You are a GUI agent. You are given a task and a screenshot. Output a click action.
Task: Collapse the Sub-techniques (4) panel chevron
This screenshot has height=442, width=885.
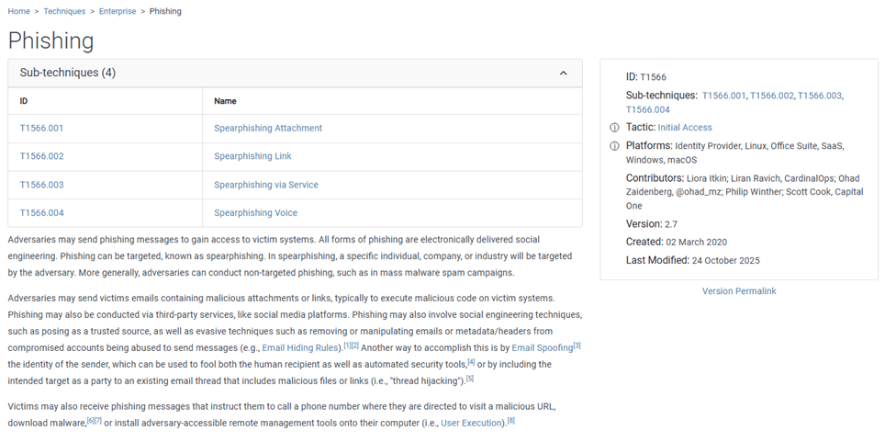pyautogui.click(x=563, y=73)
